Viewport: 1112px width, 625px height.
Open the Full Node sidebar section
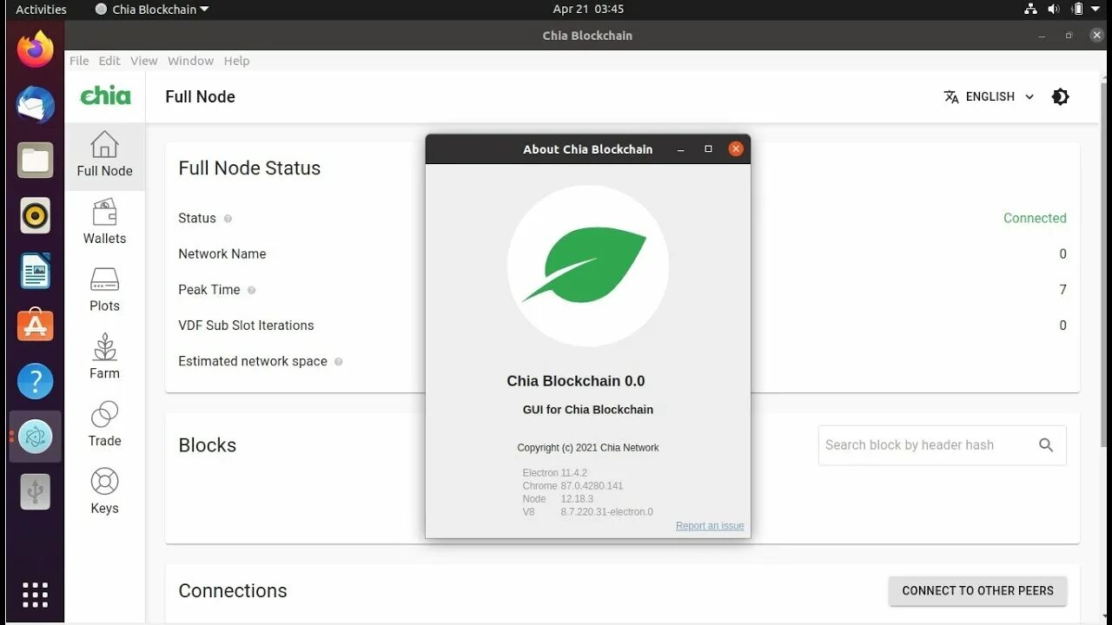click(x=104, y=155)
